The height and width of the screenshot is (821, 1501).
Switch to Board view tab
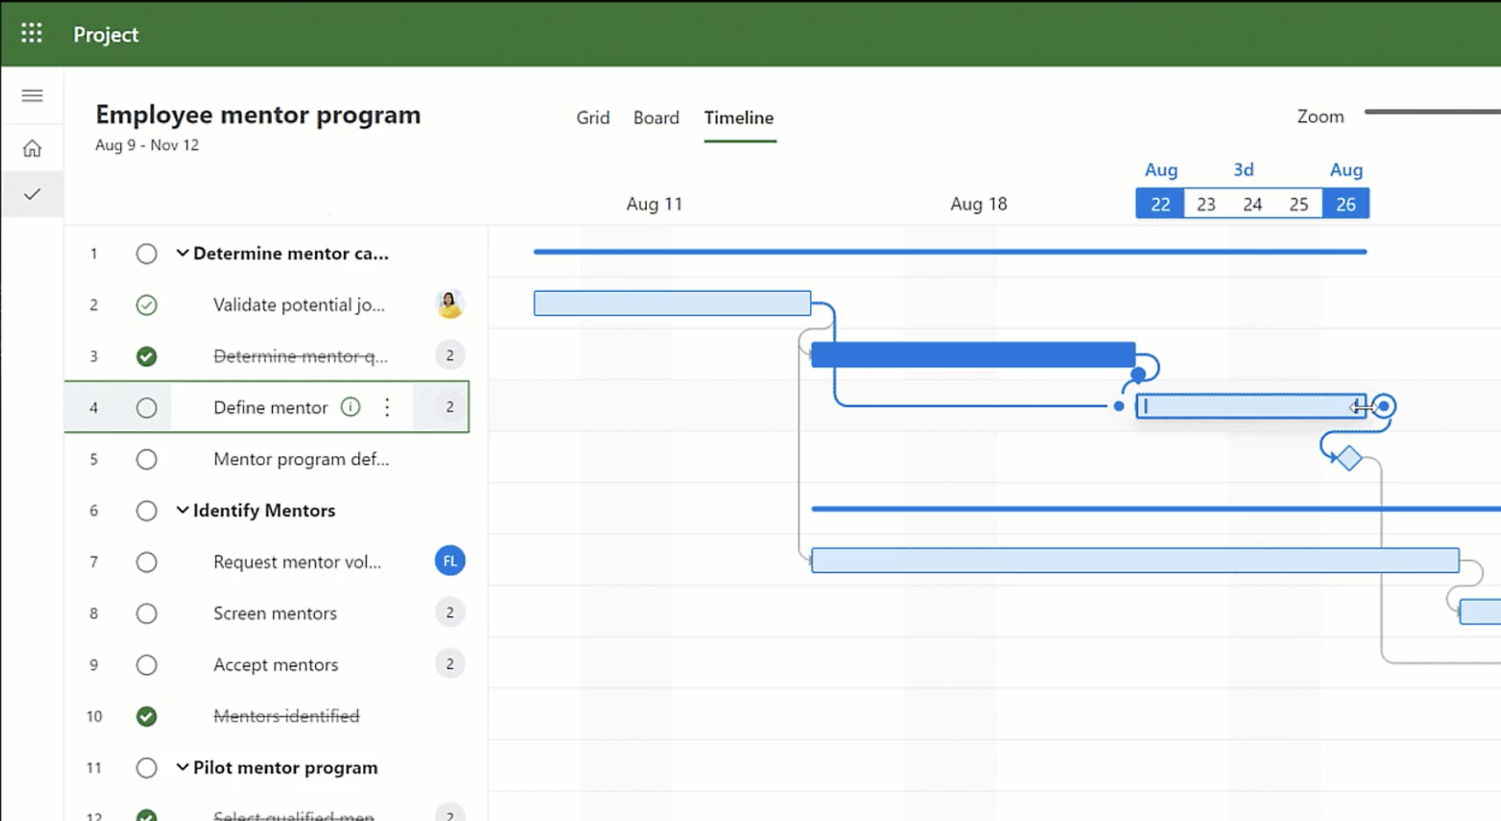(x=656, y=118)
